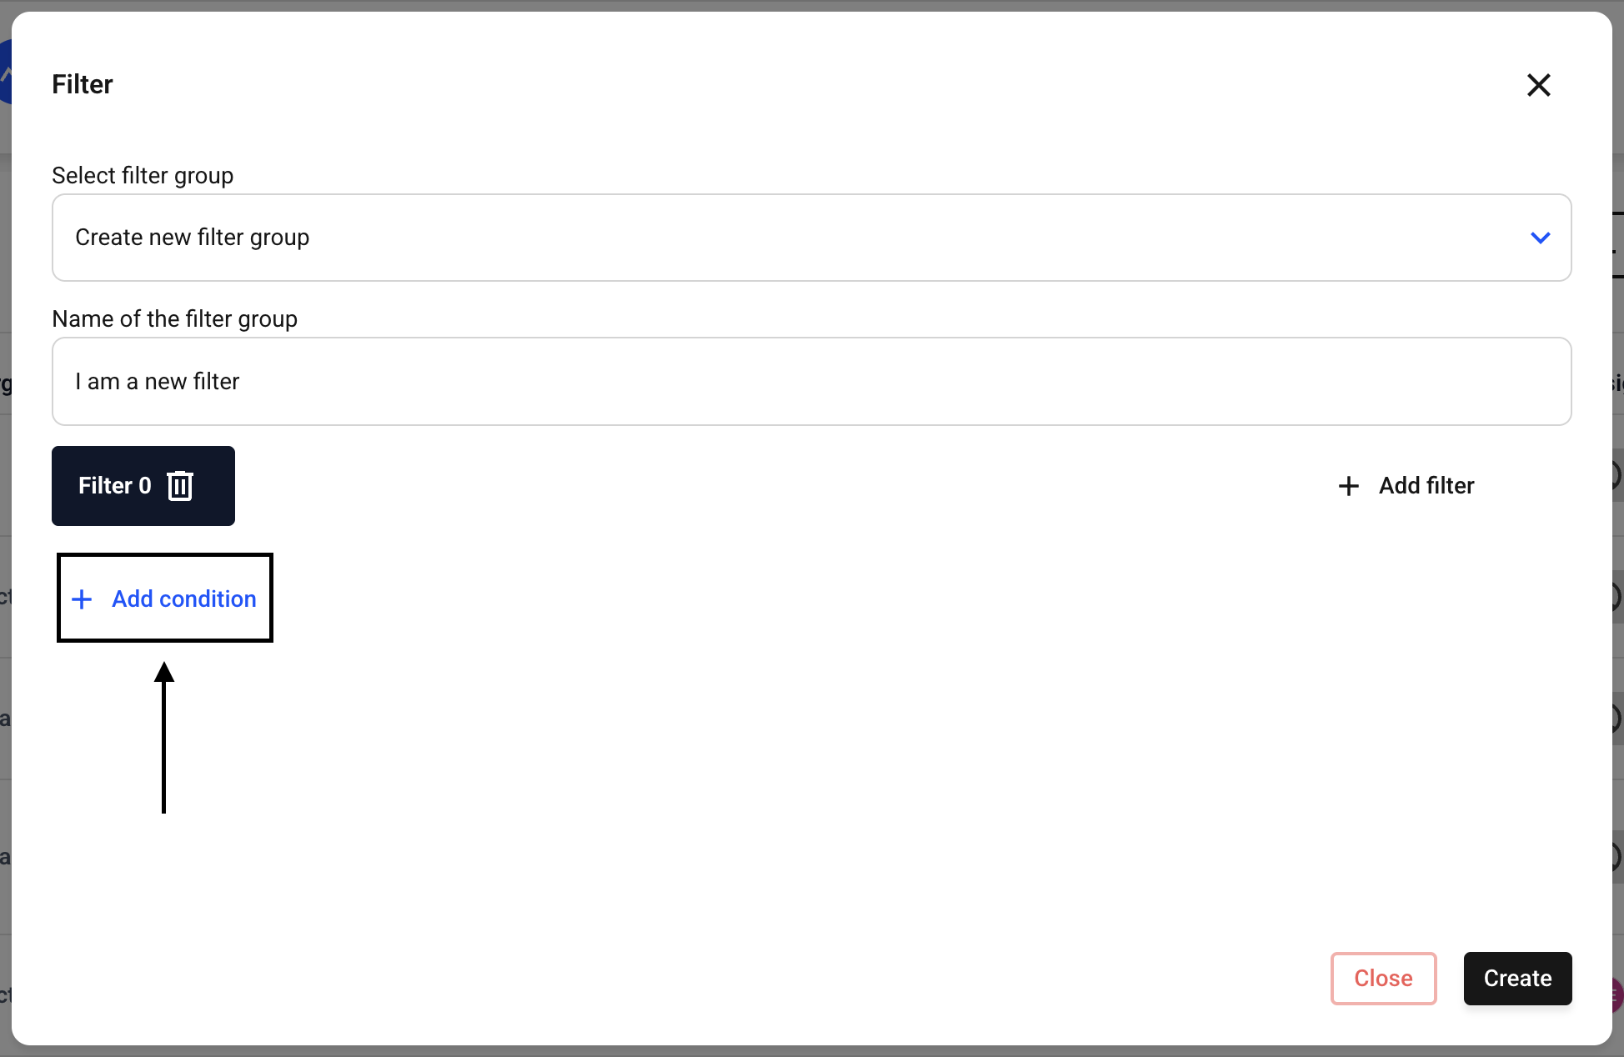Viewport: 1624px width, 1057px height.
Task: Click the 'I am a new filter' text
Action: (158, 381)
